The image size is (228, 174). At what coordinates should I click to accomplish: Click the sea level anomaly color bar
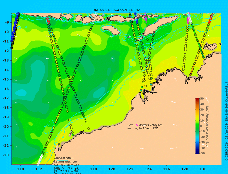point(197,126)
